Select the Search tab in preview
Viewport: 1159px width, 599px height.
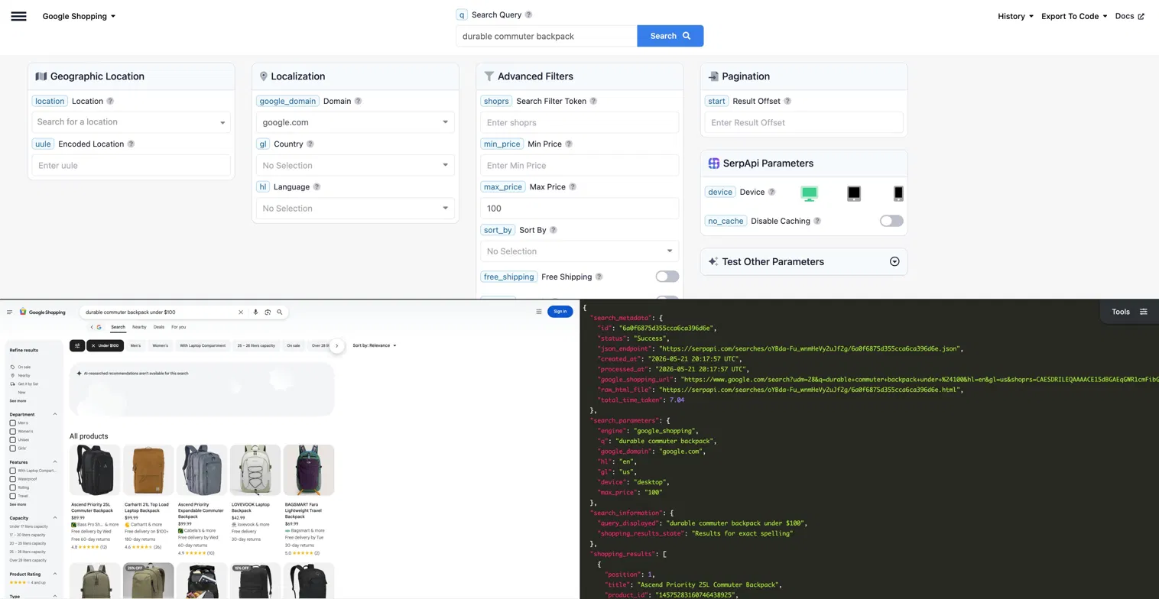(x=118, y=327)
